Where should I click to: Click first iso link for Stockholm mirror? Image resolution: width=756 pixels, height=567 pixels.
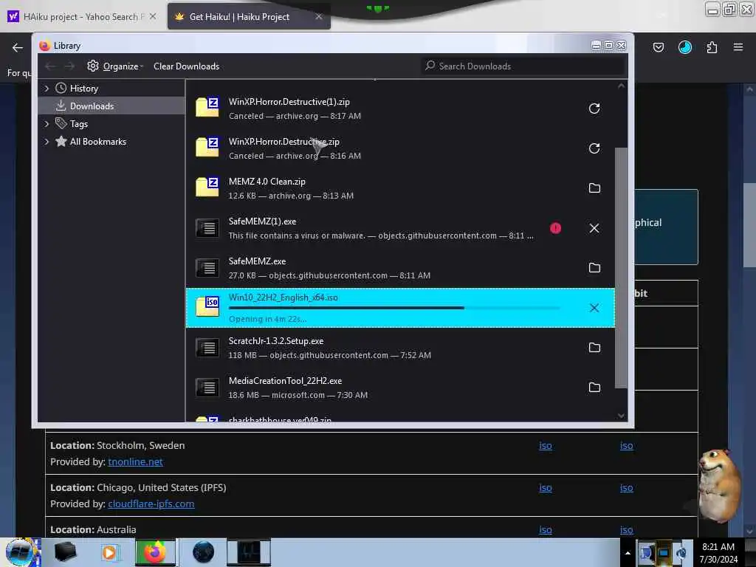(546, 445)
